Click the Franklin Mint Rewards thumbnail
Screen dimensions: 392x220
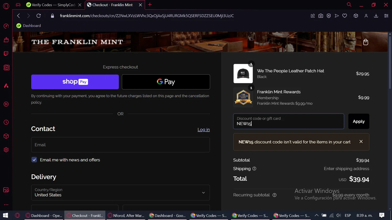pyautogui.click(x=243, y=97)
